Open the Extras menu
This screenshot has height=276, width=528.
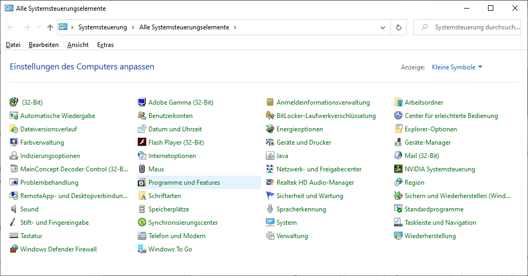pos(105,45)
